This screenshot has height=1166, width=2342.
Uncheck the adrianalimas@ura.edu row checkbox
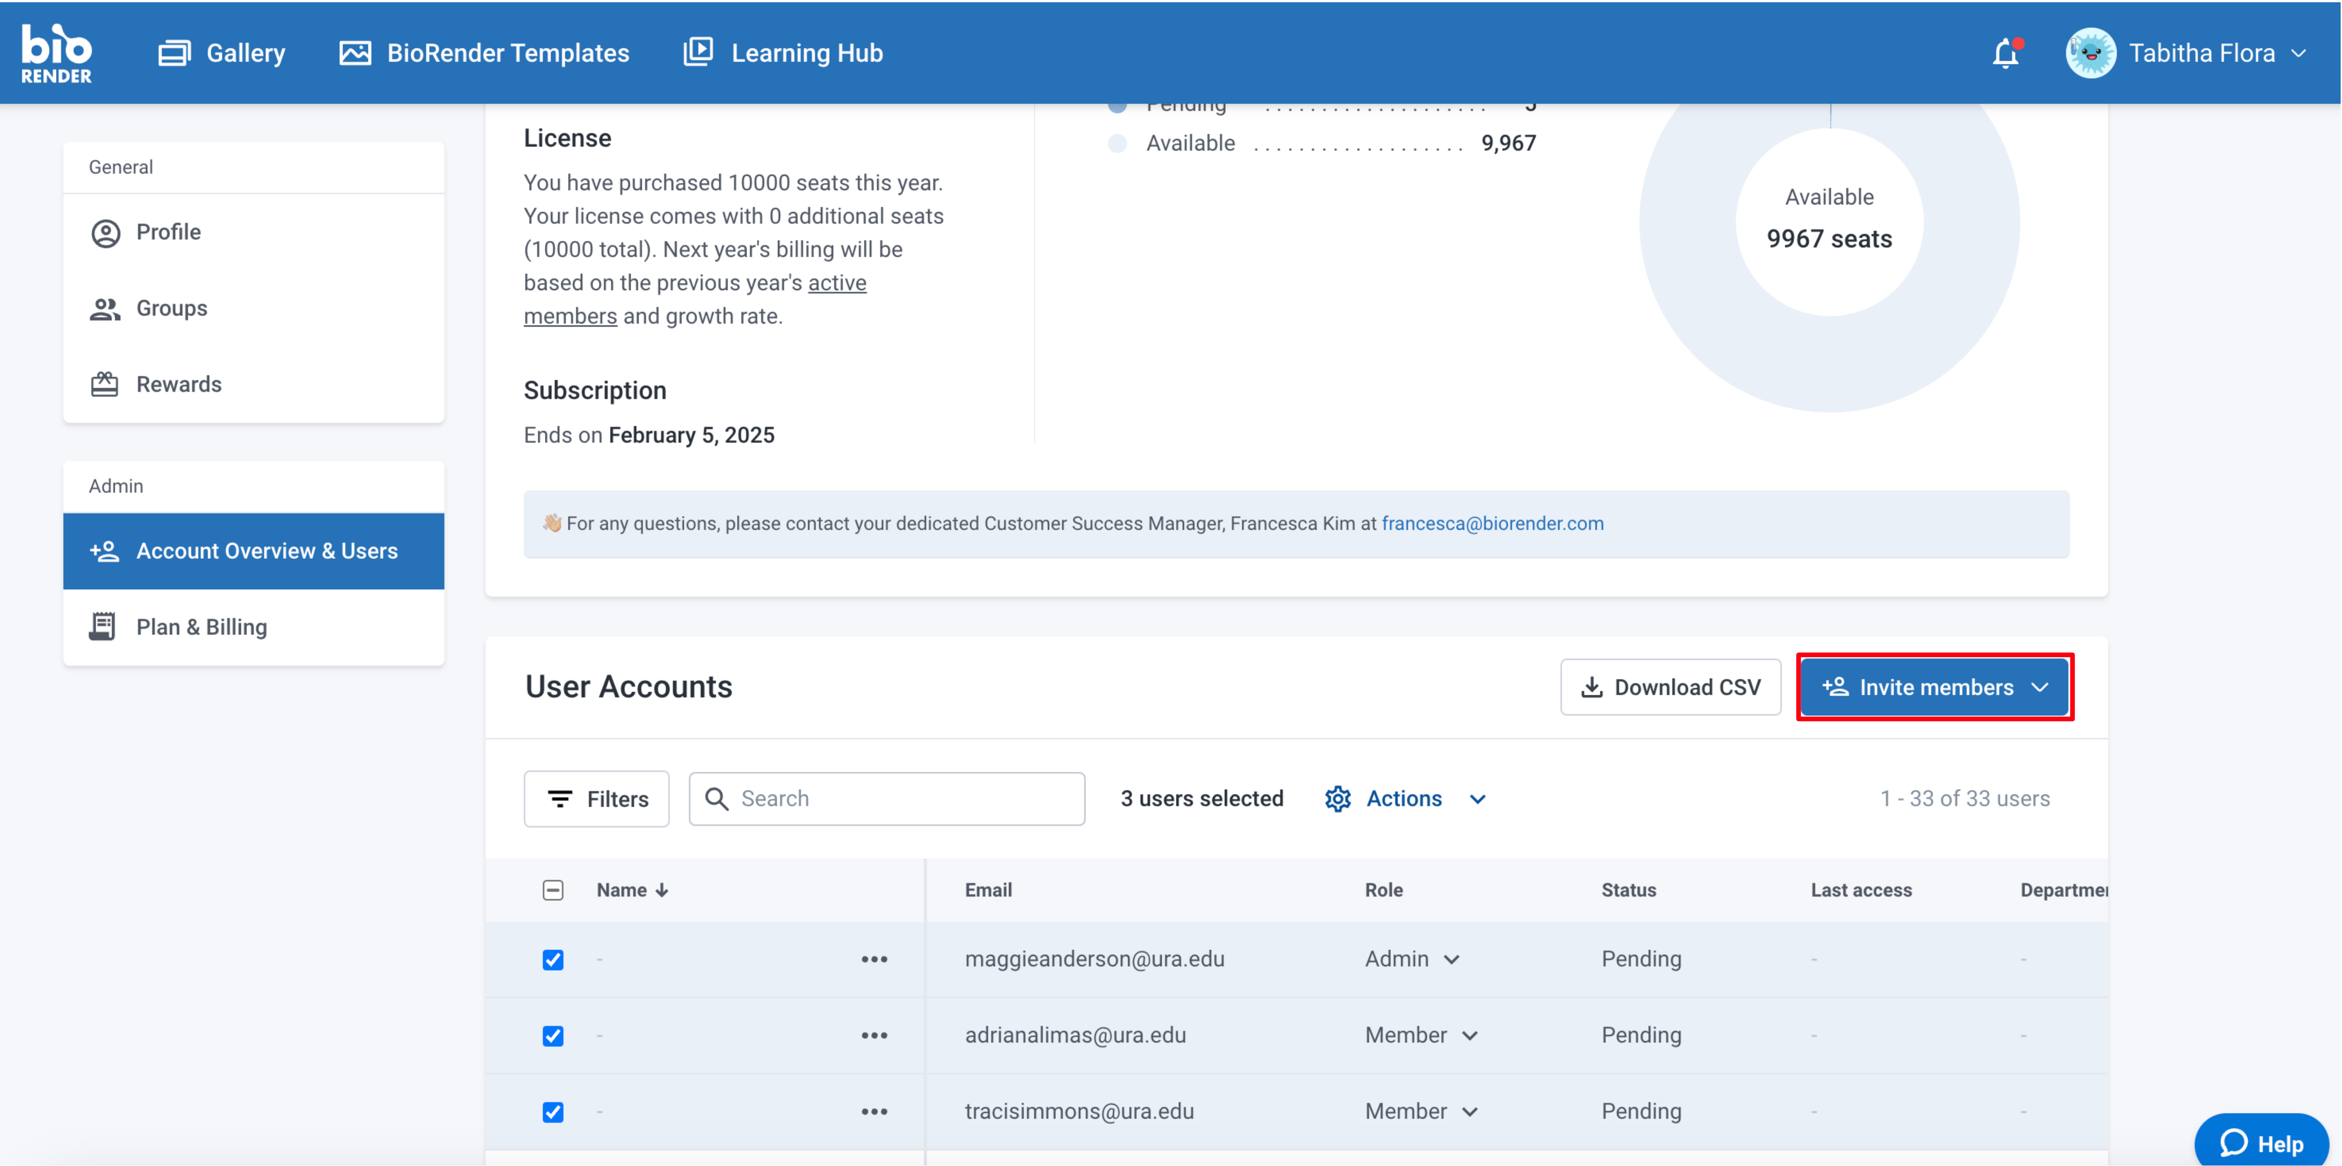pos(553,1036)
